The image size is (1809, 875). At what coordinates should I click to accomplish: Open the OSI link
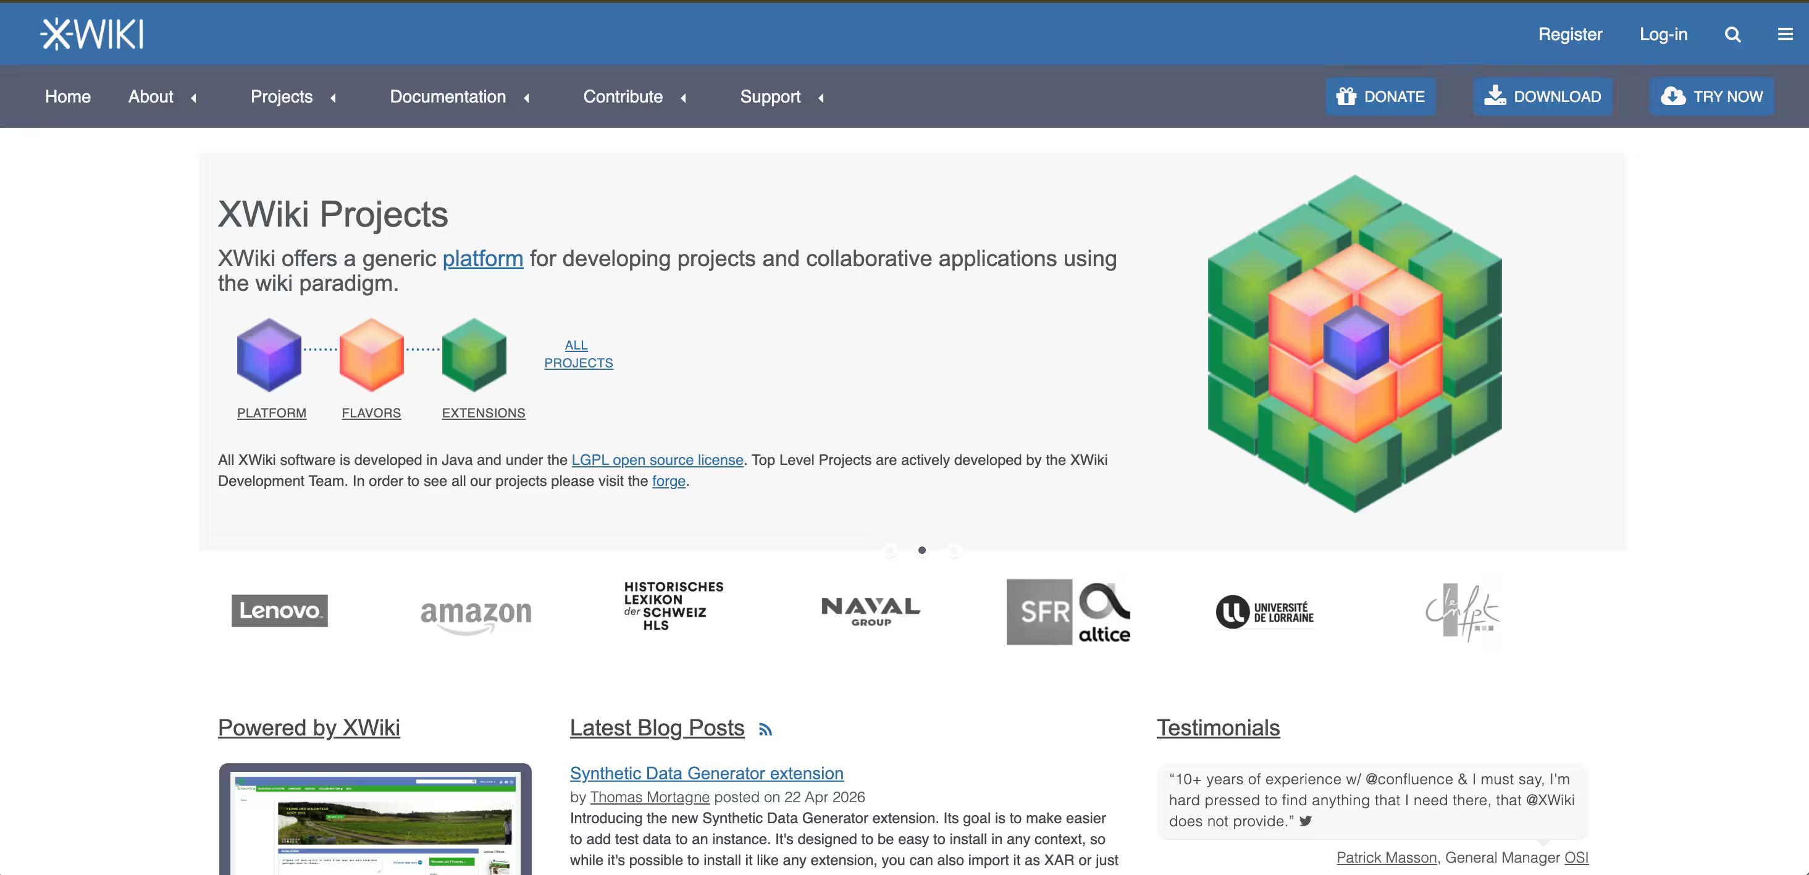pyautogui.click(x=1576, y=858)
